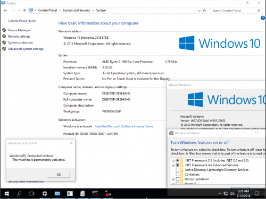This screenshot has height=199, width=266.
Task: Click the AMD Ryzen 5 1600 processor text
Action: pyautogui.click(x=128, y=62)
